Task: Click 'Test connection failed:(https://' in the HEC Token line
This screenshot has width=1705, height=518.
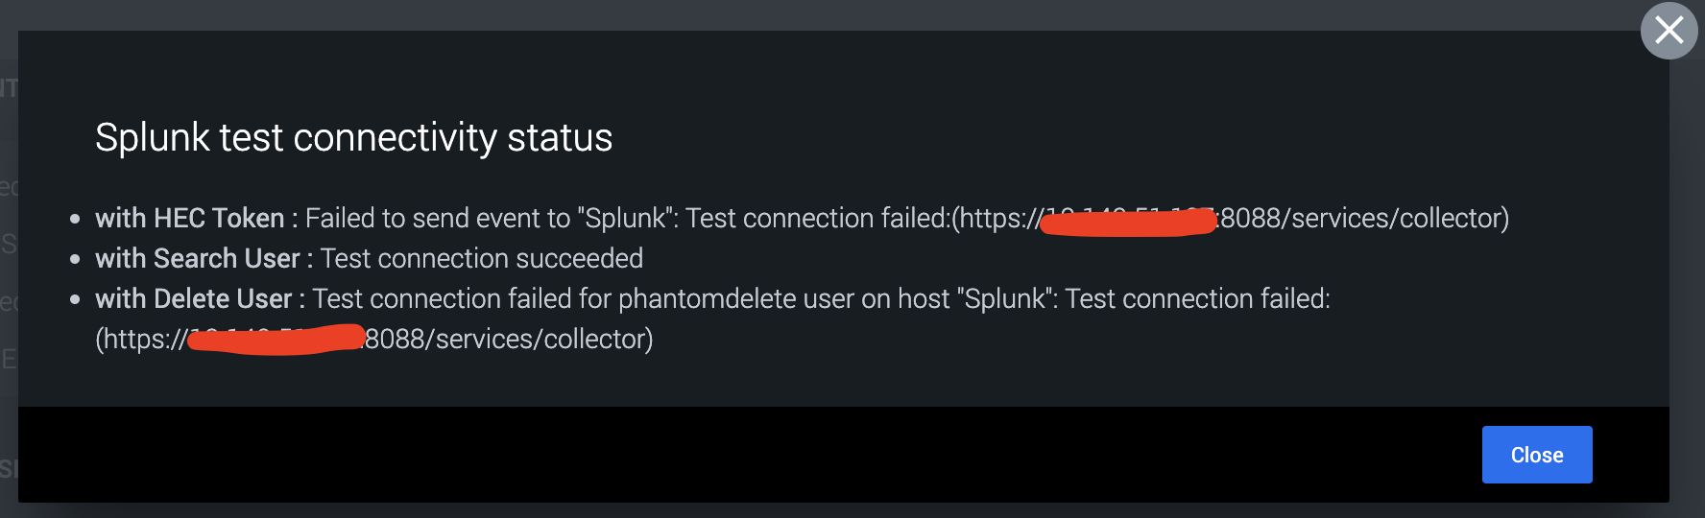Action: pos(864,219)
